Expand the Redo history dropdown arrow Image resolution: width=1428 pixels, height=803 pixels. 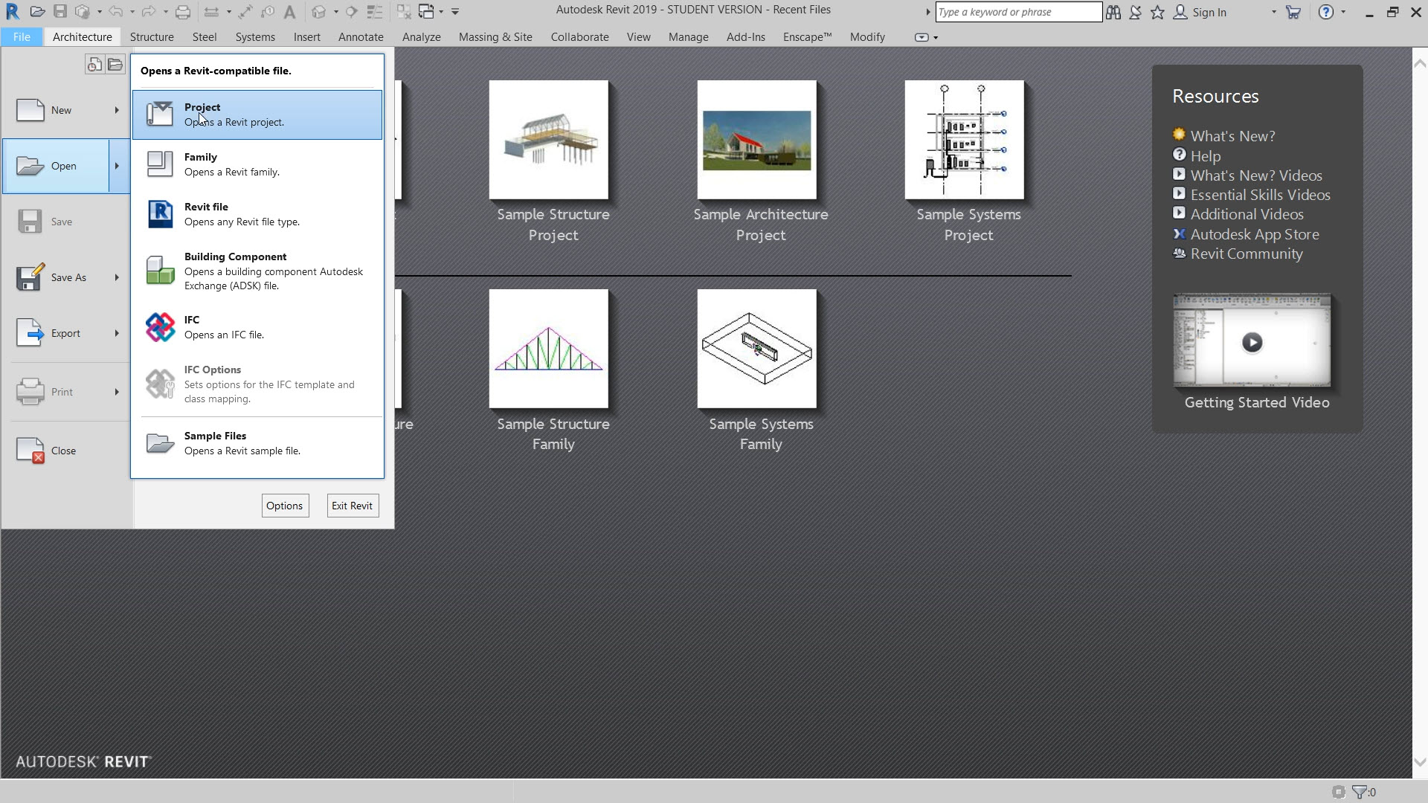tap(164, 12)
